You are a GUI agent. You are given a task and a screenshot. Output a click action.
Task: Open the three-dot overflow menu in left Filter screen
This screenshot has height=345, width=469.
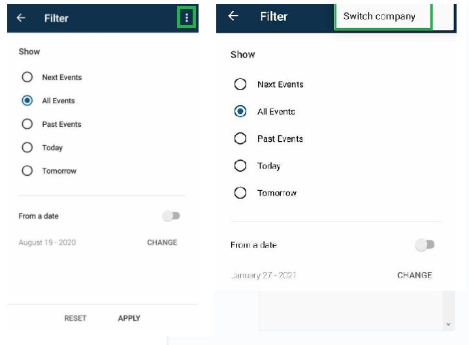187,18
